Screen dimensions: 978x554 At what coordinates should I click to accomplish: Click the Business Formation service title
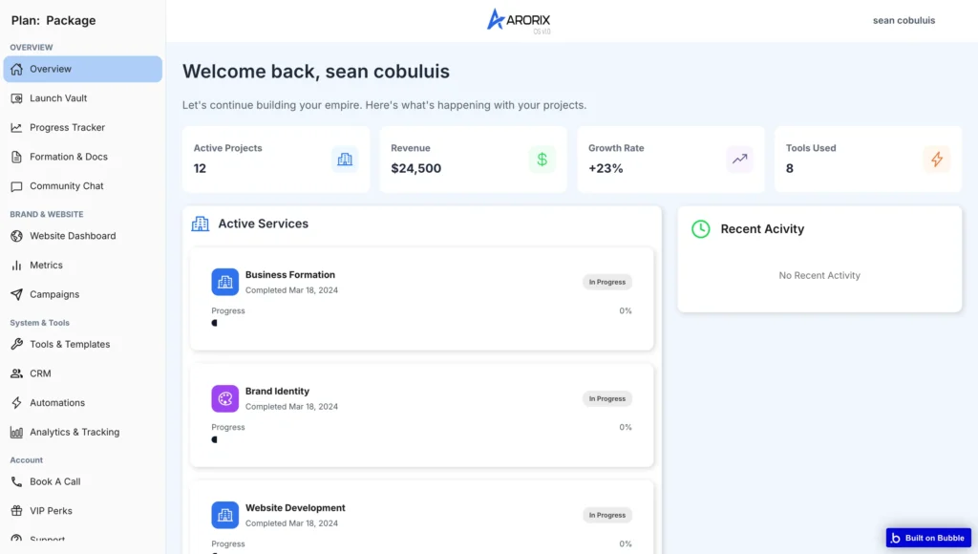click(x=290, y=275)
